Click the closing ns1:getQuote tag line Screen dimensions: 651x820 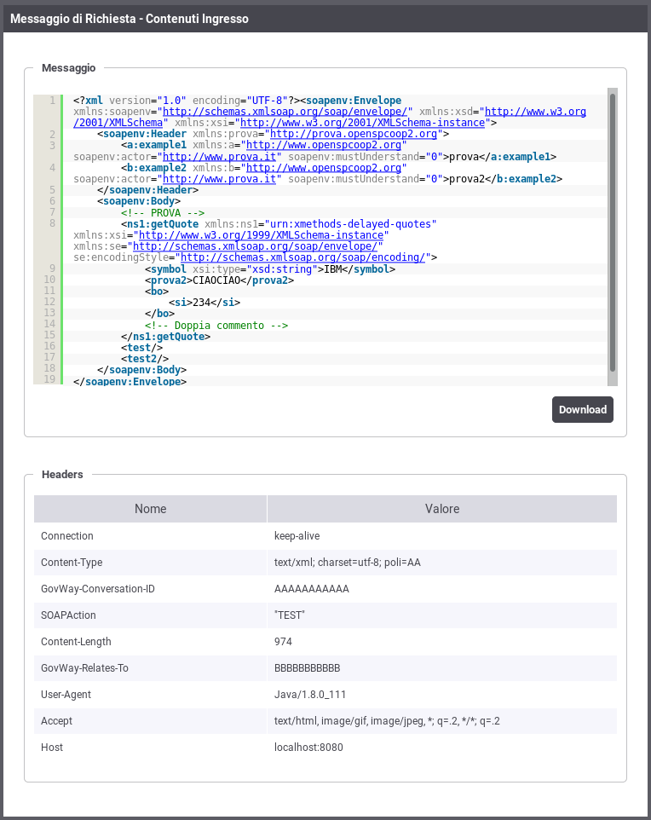[x=166, y=336]
